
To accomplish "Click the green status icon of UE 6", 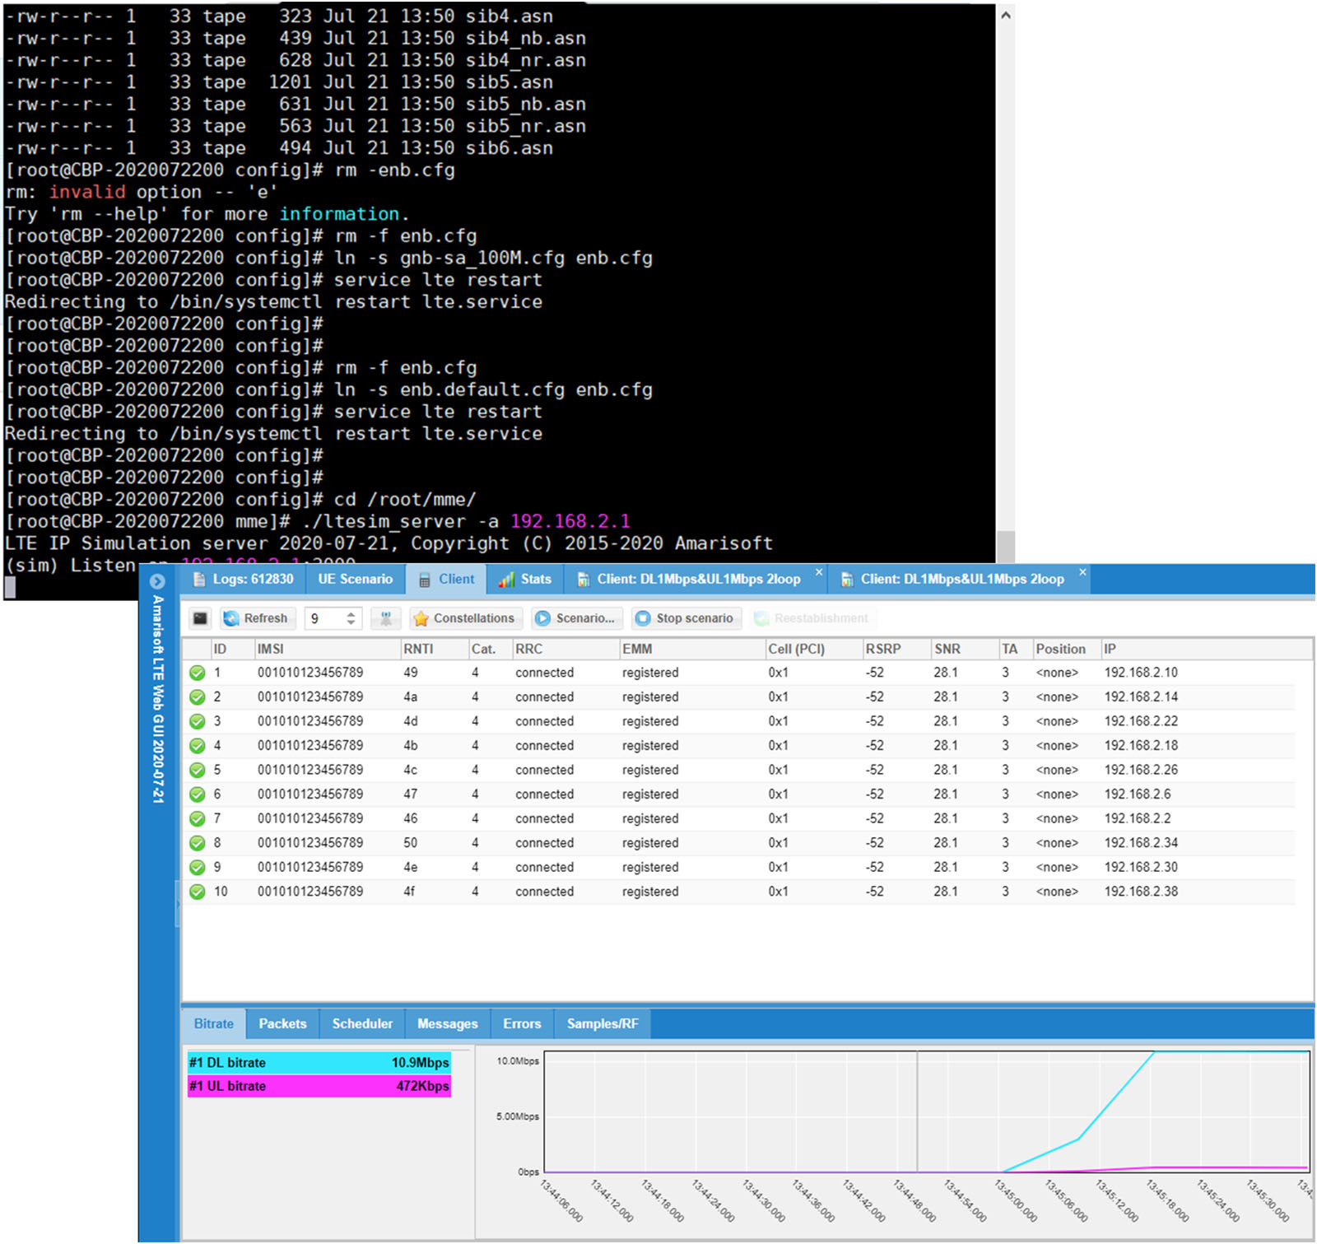I will (198, 794).
